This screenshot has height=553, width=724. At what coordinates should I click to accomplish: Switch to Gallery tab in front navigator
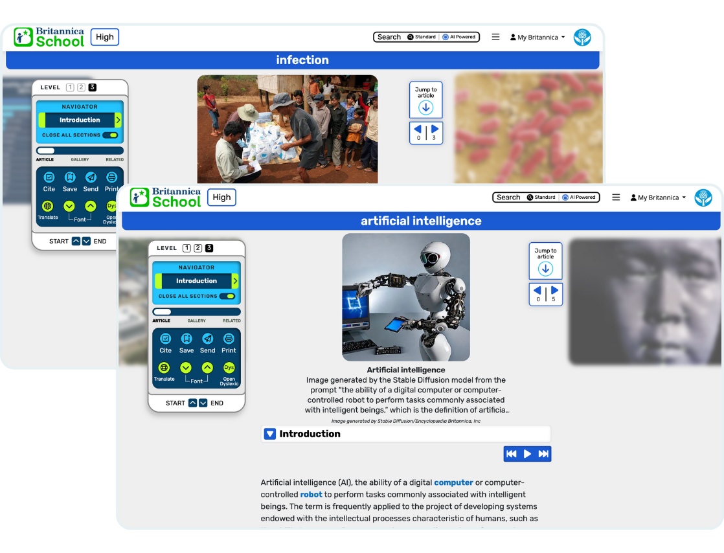[x=196, y=321]
